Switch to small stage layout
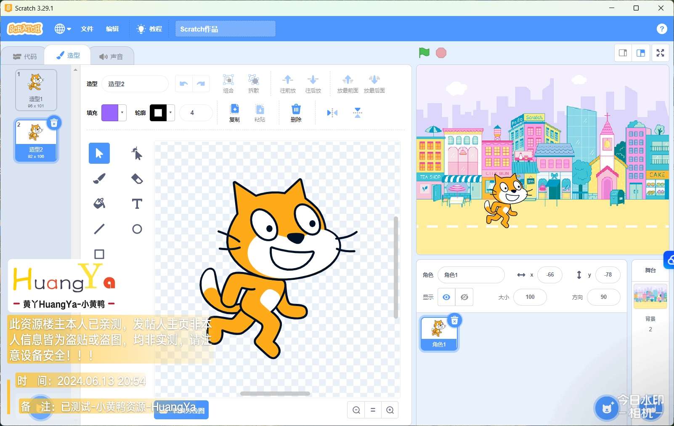This screenshot has height=426, width=674. click(623, 53)
